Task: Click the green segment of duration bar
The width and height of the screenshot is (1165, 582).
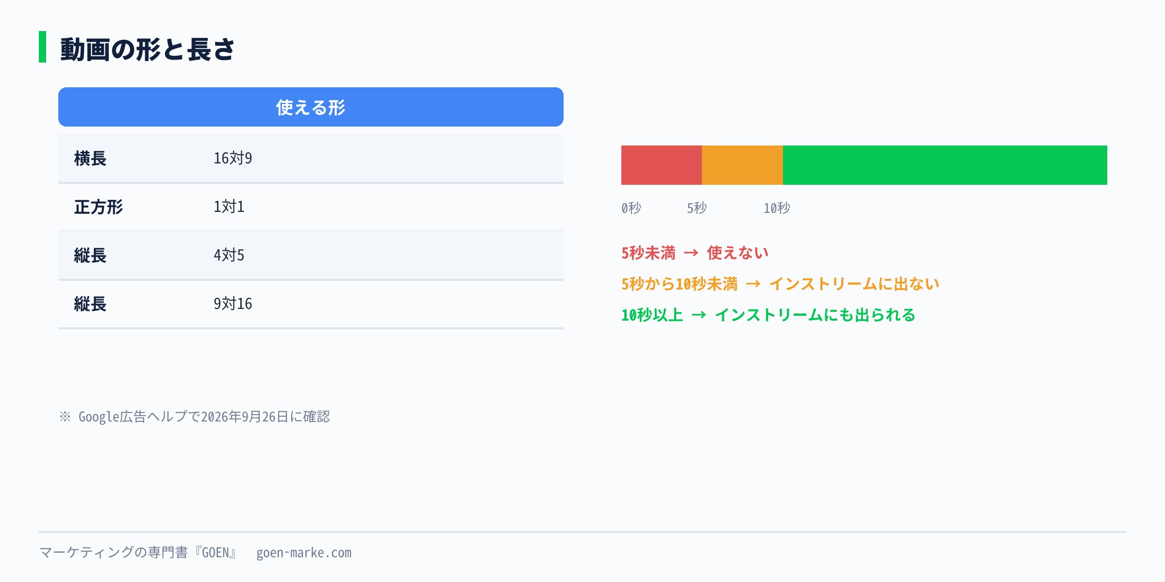Action: click(x=945, y=165)
